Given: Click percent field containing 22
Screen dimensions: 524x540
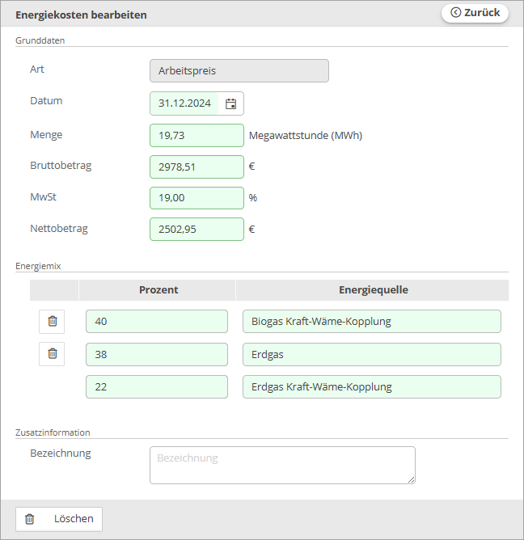Looking at the screenshot, I should [x=157, y=387].
